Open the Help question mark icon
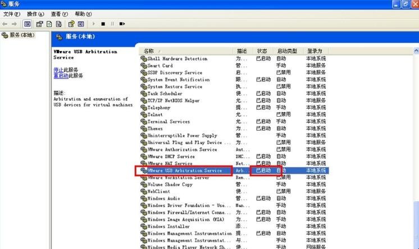 tap(71, 24)
